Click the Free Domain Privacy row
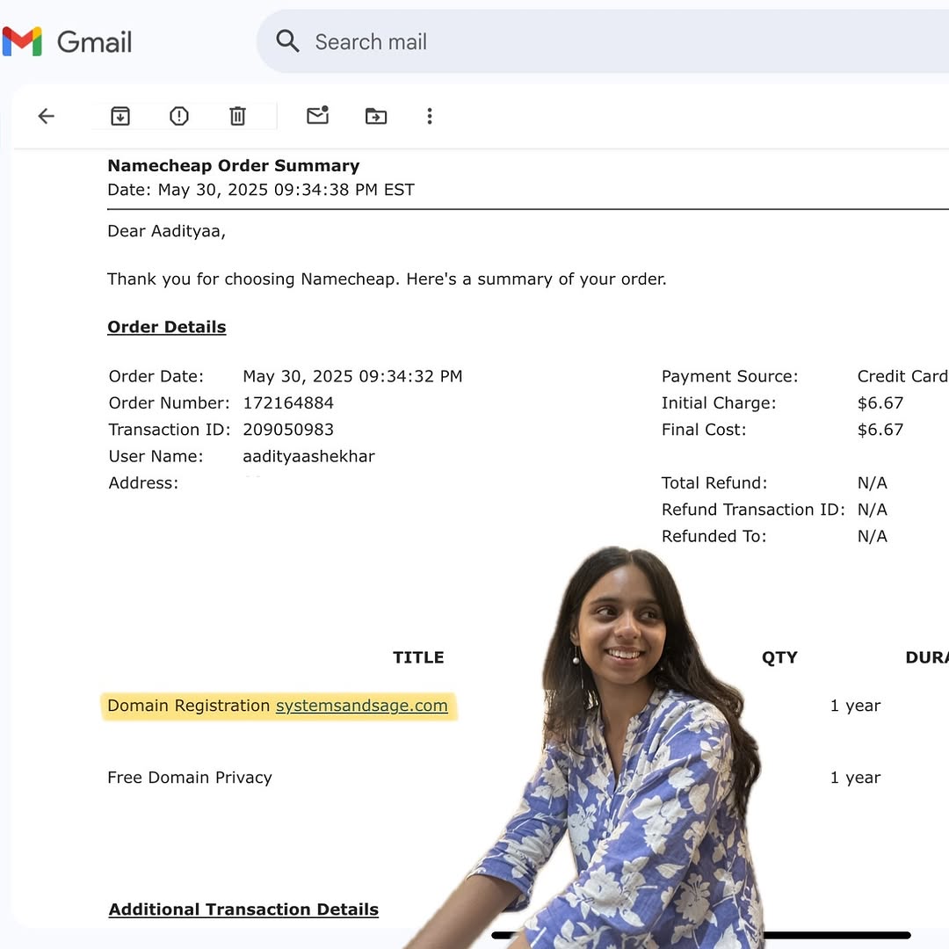The image size is (949, 949). 190,777
